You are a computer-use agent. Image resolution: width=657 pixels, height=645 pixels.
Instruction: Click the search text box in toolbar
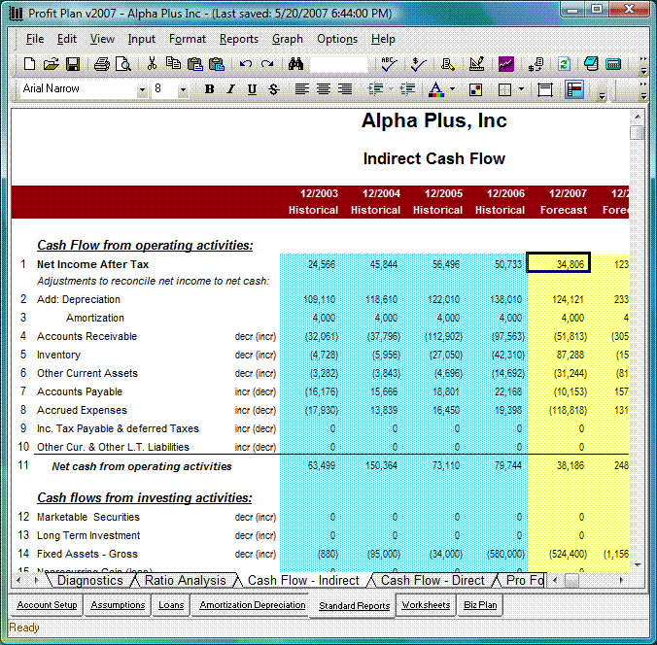pos(338,64)
